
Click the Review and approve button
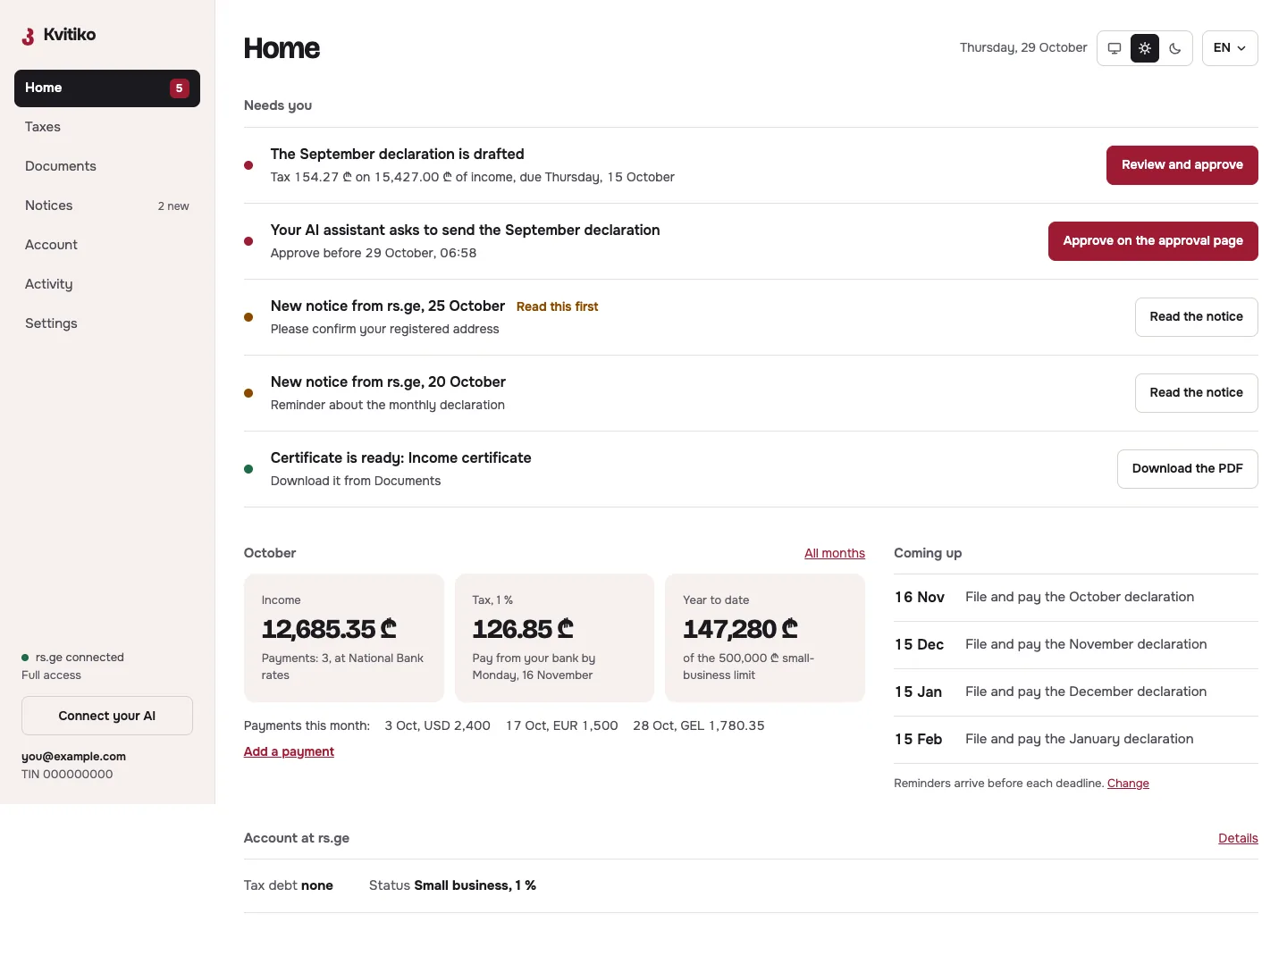pos(1182,165)
